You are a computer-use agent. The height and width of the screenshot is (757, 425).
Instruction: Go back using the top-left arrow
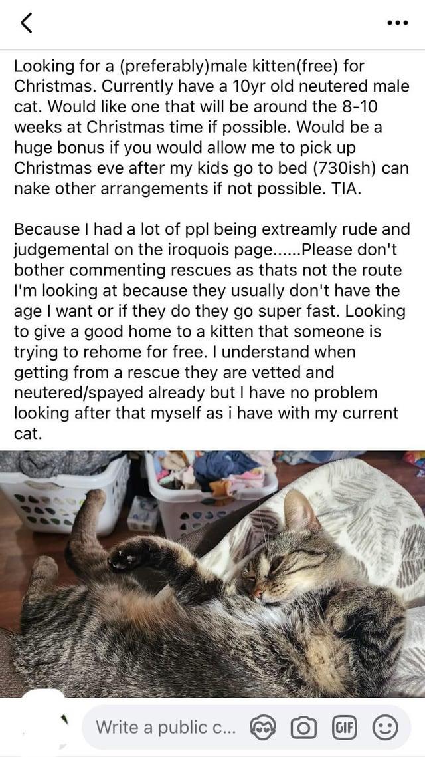coord(27,23)
